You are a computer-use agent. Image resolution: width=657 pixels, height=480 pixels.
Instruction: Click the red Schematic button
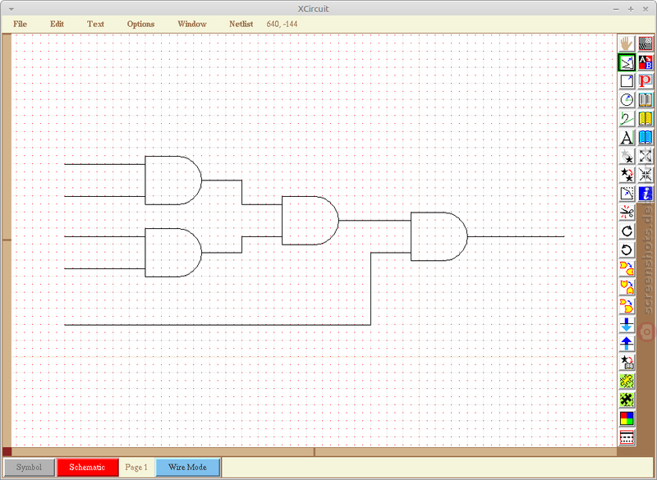[x=87, y=468]
